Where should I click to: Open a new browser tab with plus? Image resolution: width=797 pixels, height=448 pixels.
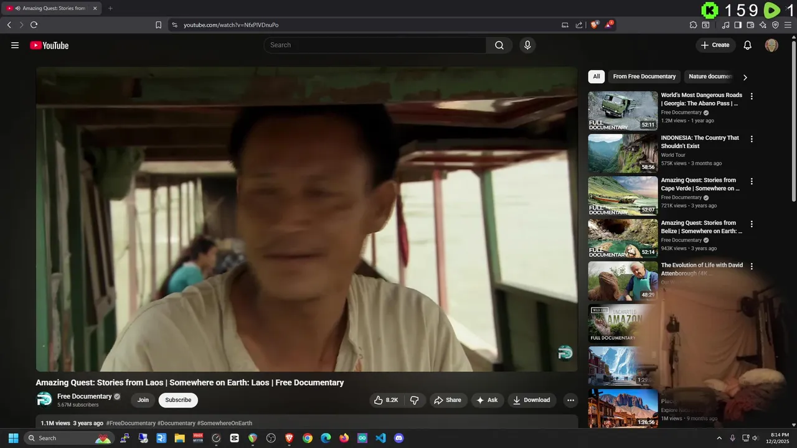point(110,8)
